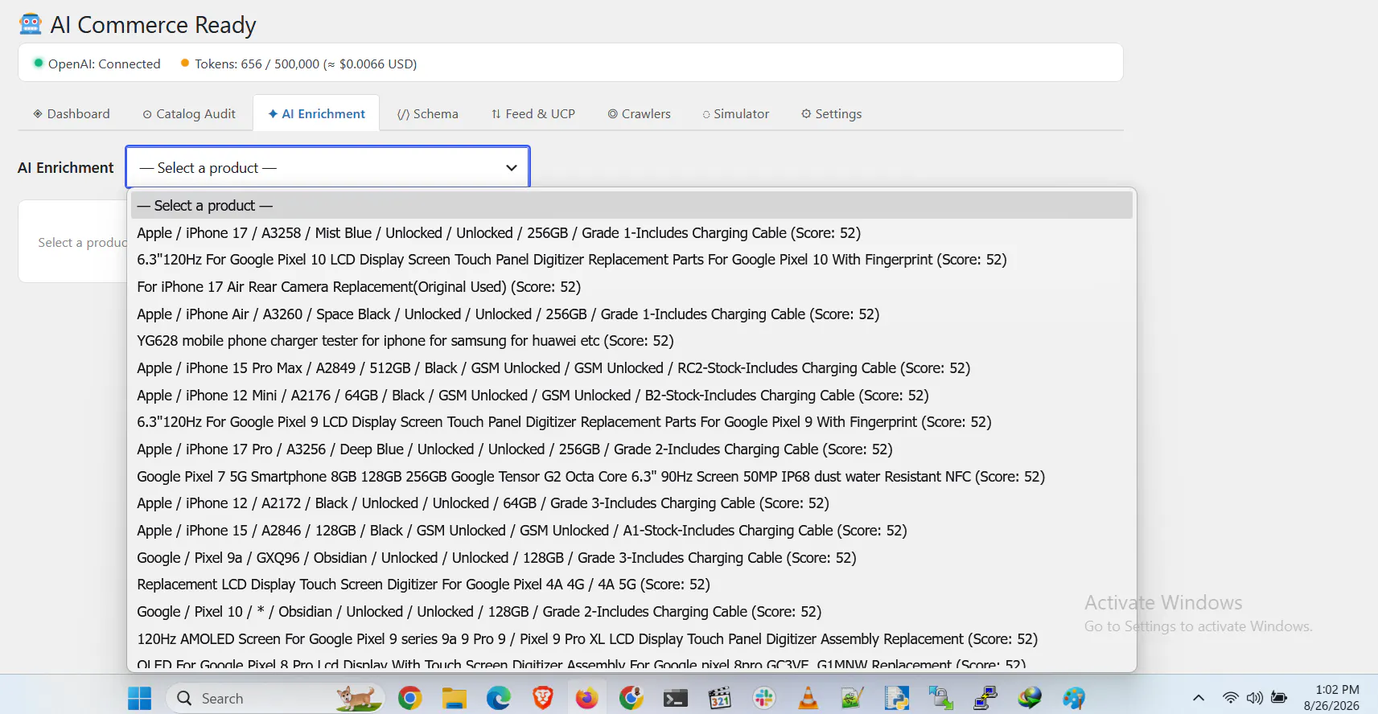Click the volume speaker tray icon
Image resolution: width=1378 pixels, height=714 pixels.
pyautogui.click(x=1254, y=698)
